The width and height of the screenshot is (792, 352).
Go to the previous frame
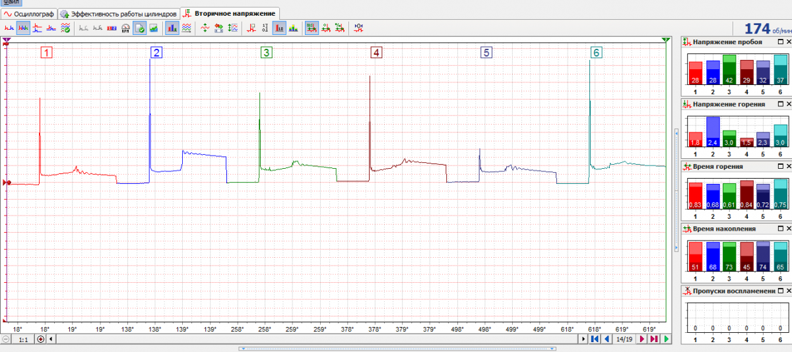click(607, 339)
